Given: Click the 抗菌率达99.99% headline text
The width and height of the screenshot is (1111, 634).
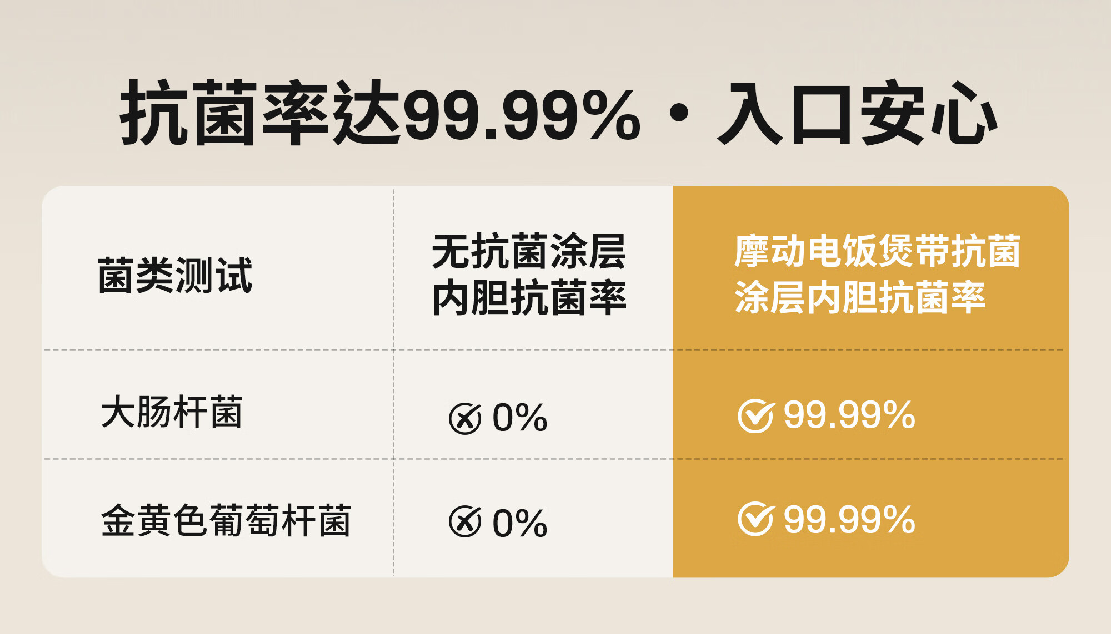Looking at the screenshot, I should pyautogui.click(x=380, y=113).
